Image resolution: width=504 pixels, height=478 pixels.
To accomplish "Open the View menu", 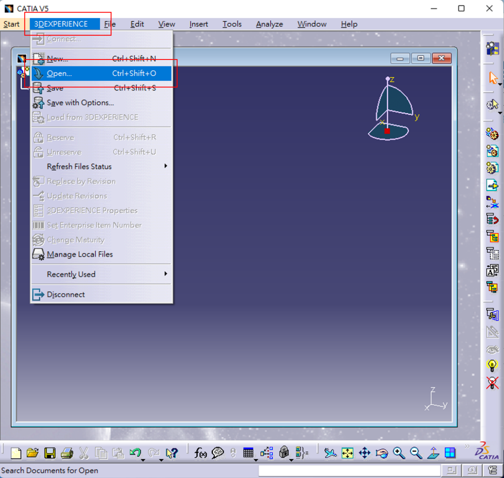I will (x=167, y=24).
